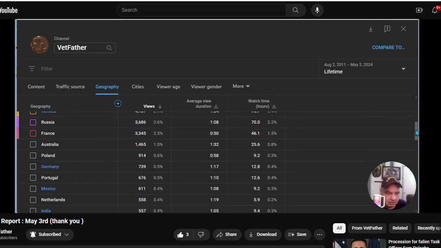Click the YouTube search field

pos(201,10)
